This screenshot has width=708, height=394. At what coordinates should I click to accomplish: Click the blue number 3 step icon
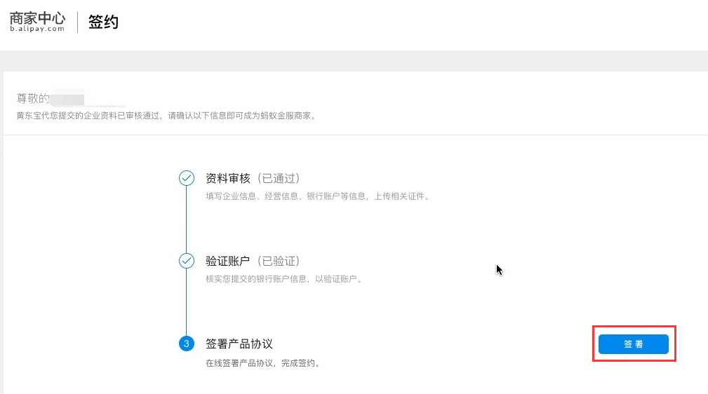pyautogui.click(x=187, y=344)
